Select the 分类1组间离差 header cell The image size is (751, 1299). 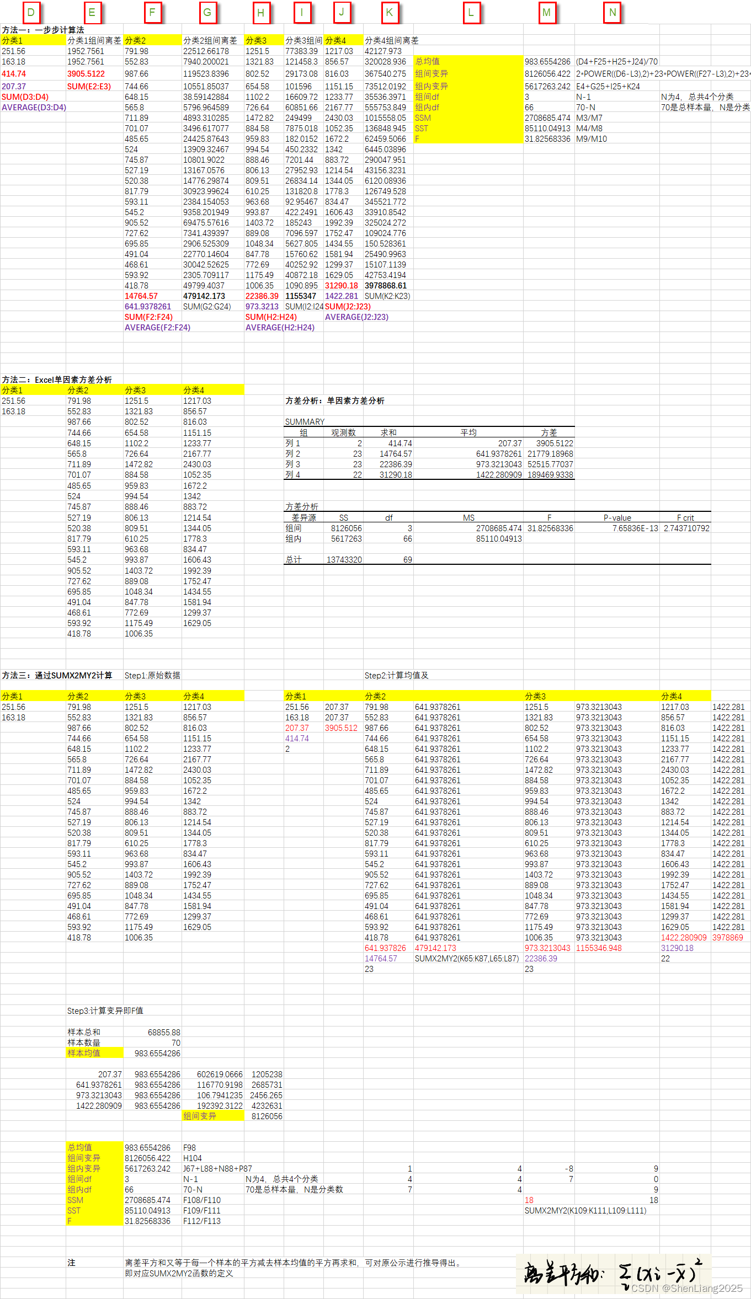(x=94, y=40)
